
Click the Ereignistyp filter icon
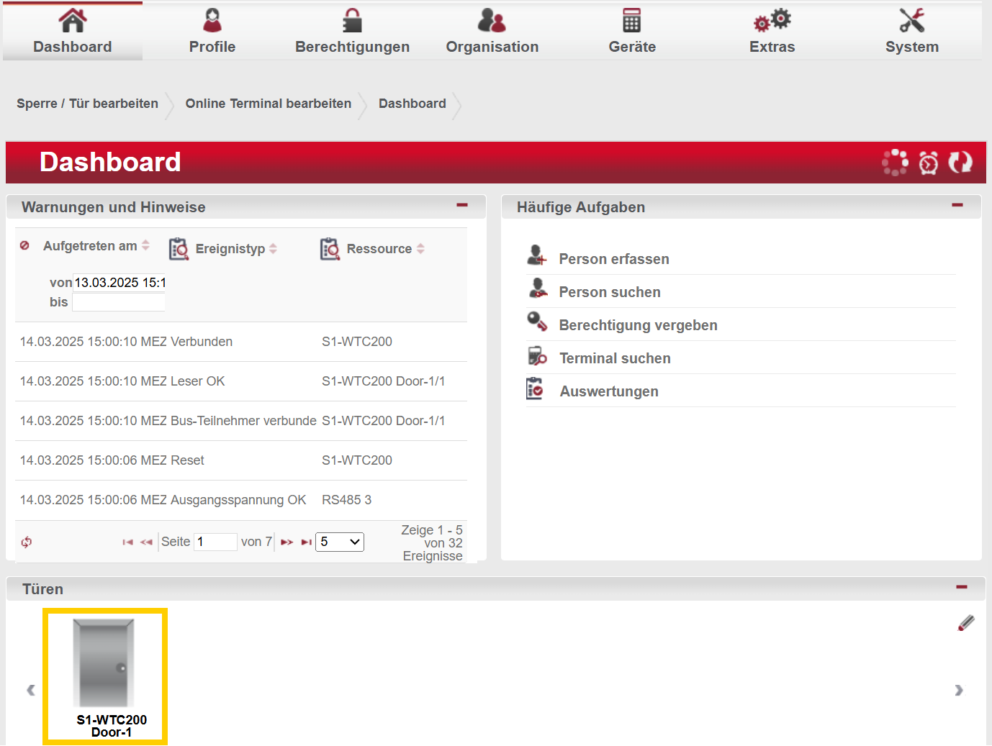(x=179, y=249)
